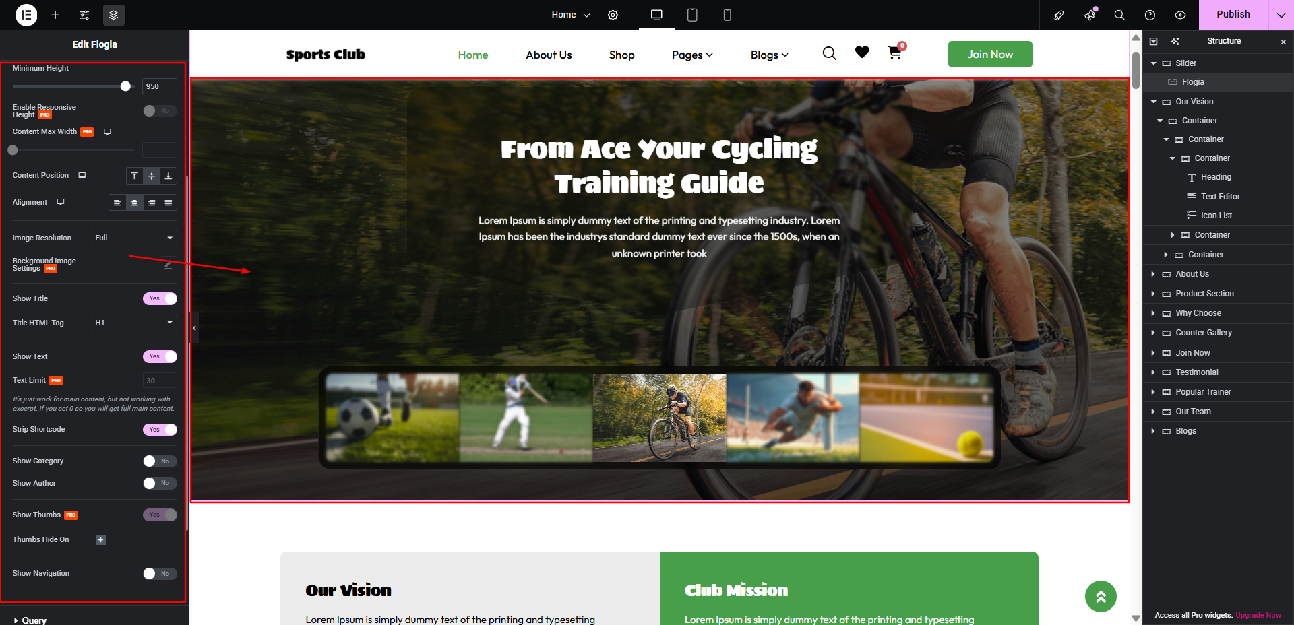The height and width of the screenshot is (625, 1294).
Task: Switch to mobile responsive view
Action: click(727, 15)
